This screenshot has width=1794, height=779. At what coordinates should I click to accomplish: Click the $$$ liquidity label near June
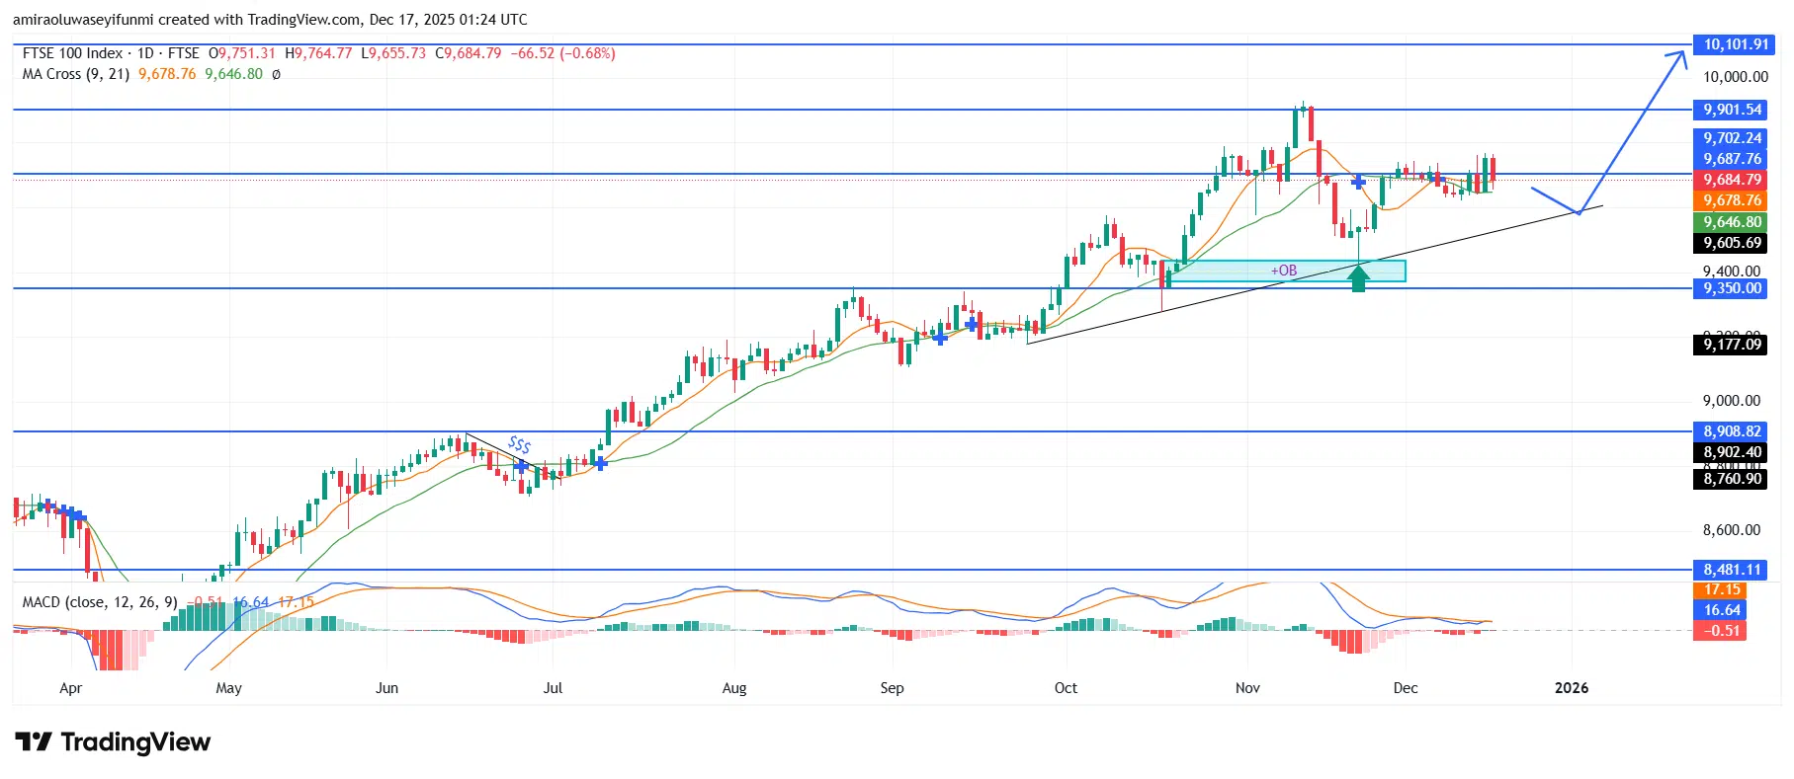(x=519, y=445)
